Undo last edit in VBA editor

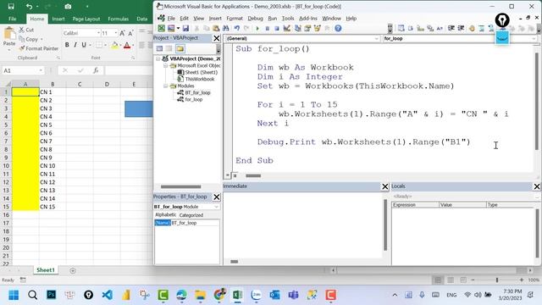coord(237,28)
